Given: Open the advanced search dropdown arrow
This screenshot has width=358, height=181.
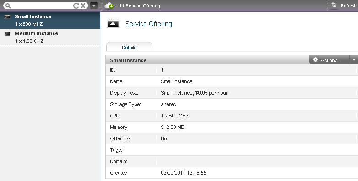Looking at the screenshot, I should click(x=94, y=5).
